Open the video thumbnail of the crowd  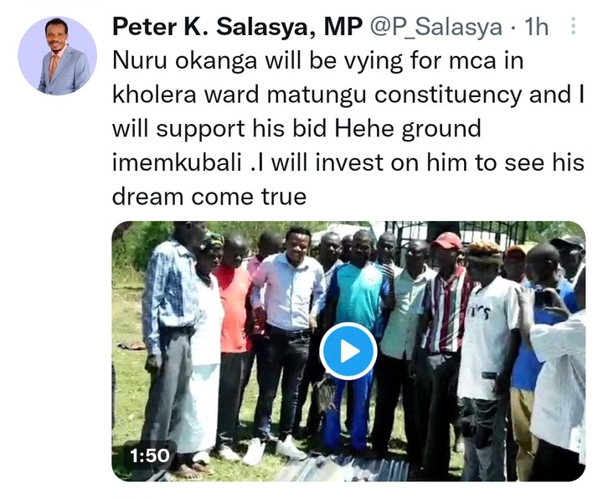click(348, 351)
